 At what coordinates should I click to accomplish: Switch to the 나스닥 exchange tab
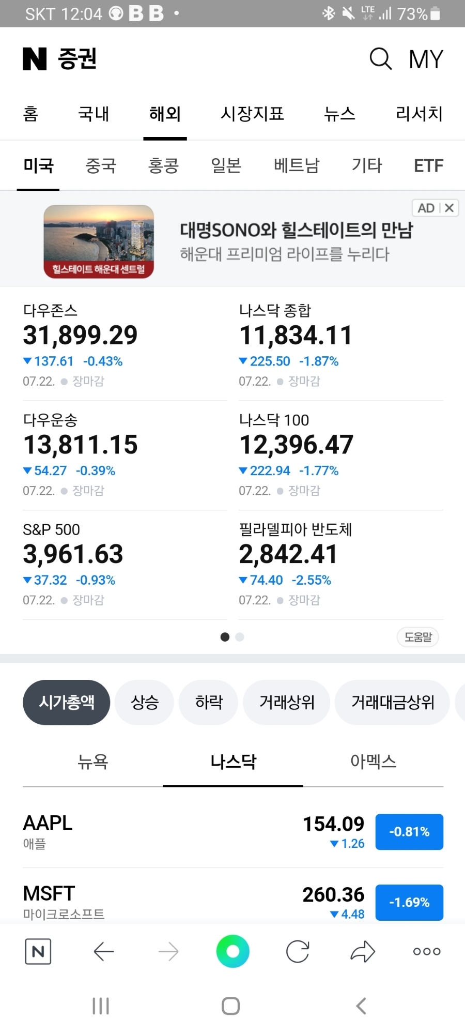click(233, 762)
